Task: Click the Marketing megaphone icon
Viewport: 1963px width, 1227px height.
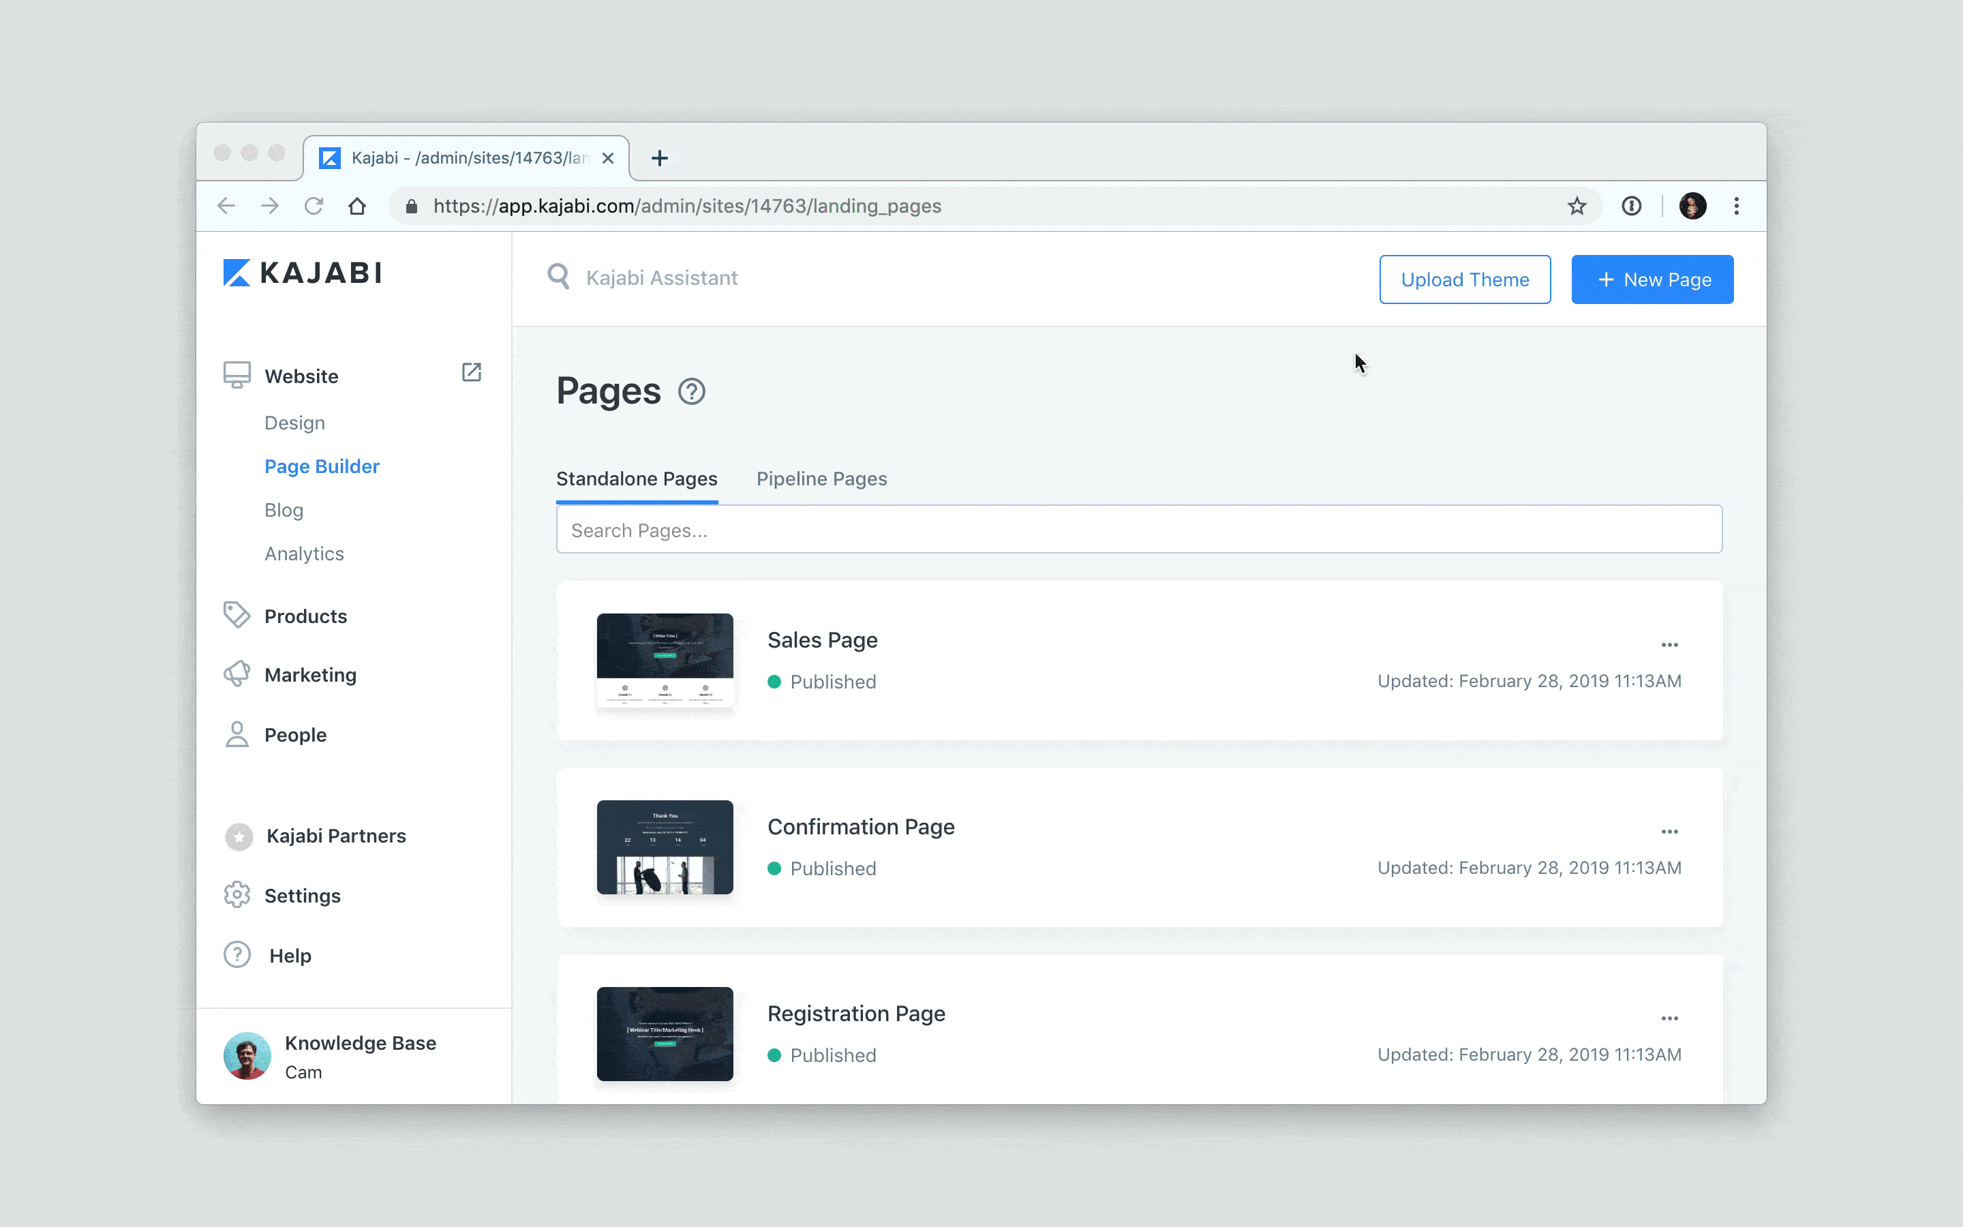Action: [x=237, y=674]
